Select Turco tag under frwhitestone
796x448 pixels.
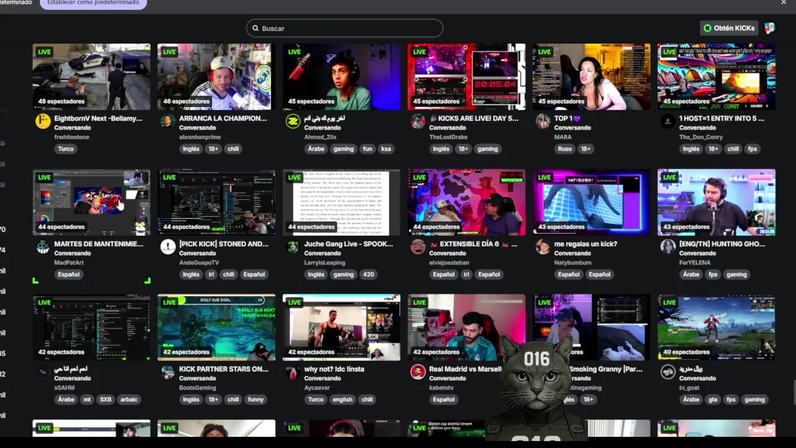pyautogui.click(x=66, y=149)
